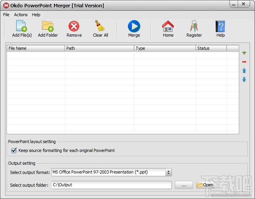Click the Add File(s) toolbar icon
Viewport: 255px width, 199px height.
point(22,26)
